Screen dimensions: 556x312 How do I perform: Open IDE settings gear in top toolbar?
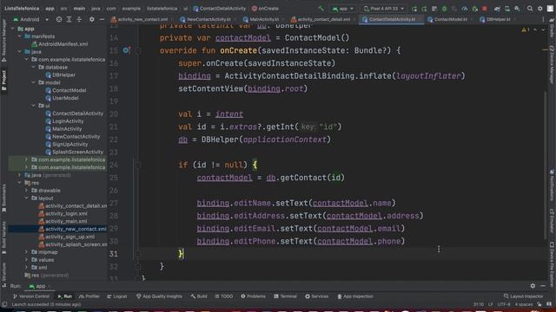[540, 9]
